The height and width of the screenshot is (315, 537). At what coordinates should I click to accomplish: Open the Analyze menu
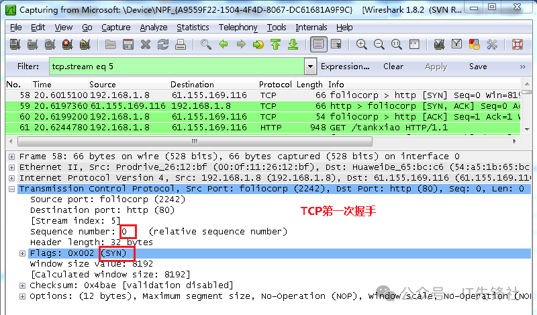154,28
